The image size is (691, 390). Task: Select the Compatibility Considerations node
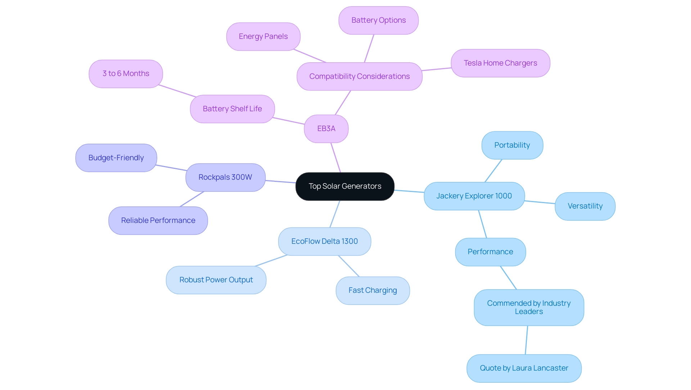coord(360,76)
